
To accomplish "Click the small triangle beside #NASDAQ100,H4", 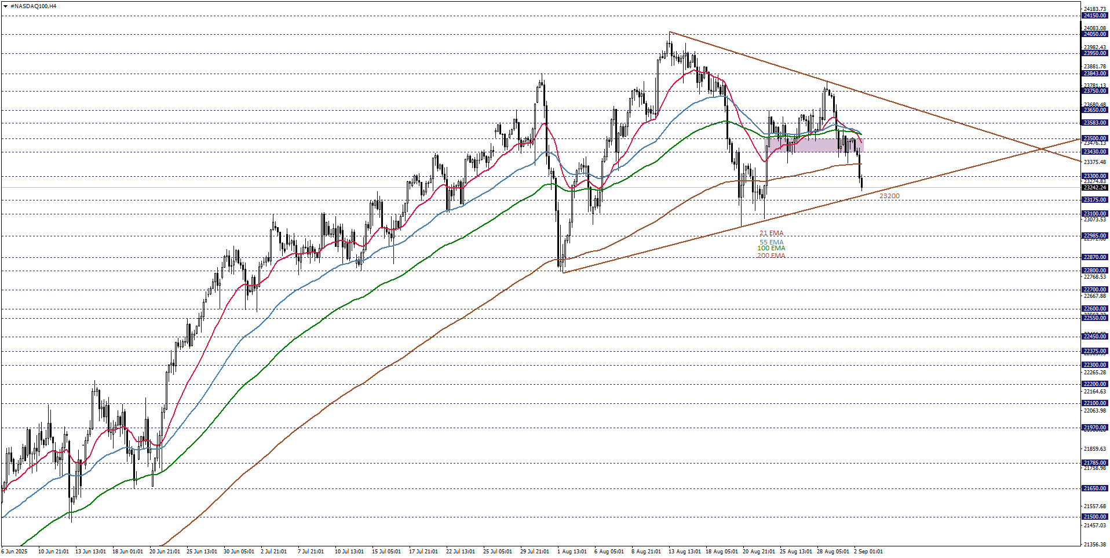I will pos(5,6).
